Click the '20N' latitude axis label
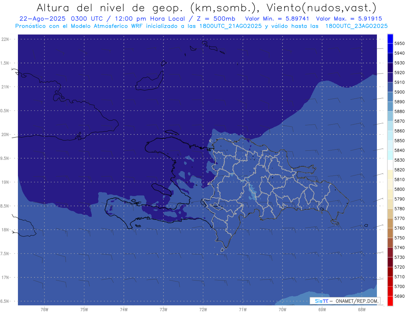 coord(5,135)
